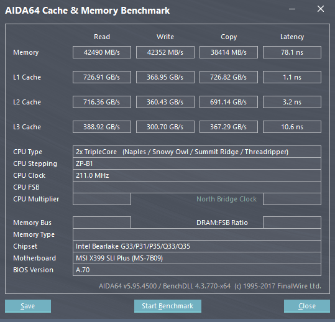Start the benchmark
Image resolution: width=335 pixels, height=322 pixels.
168,306
